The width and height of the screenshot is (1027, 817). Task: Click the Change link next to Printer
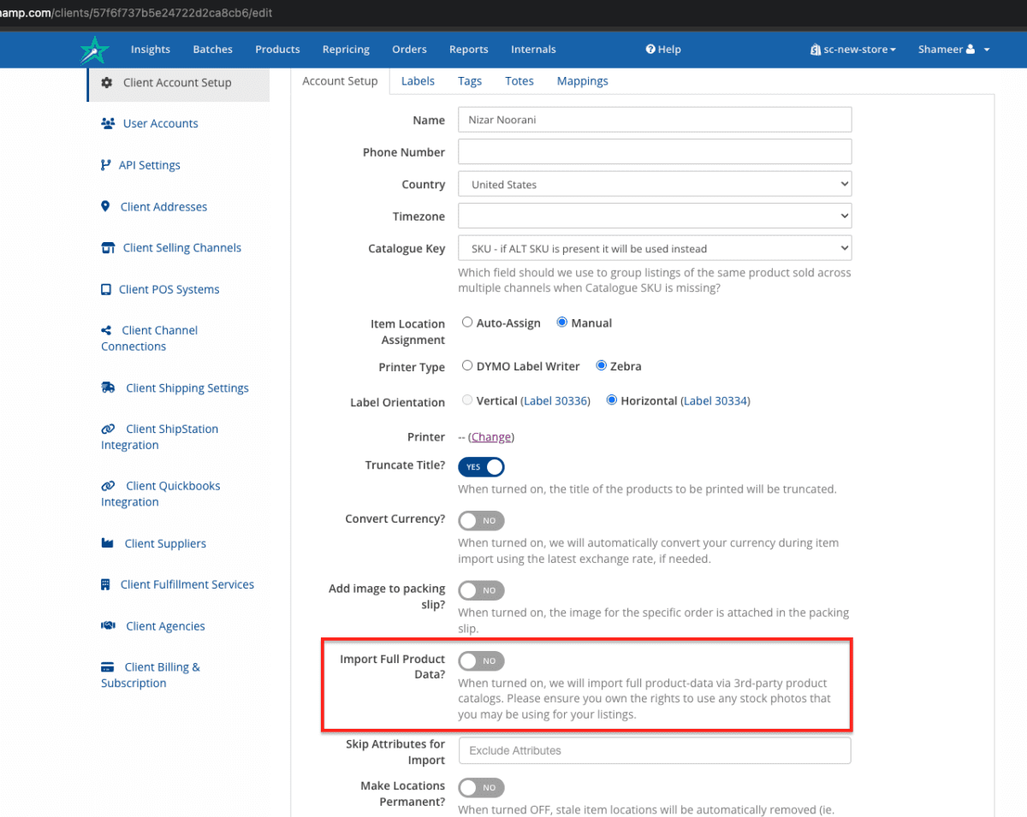click(490, 436)
